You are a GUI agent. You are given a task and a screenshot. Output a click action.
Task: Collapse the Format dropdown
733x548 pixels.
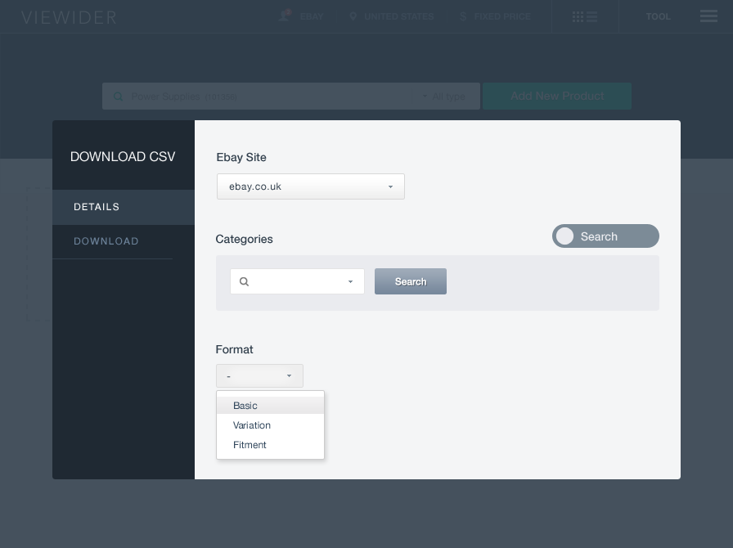(x=259, y=376)
